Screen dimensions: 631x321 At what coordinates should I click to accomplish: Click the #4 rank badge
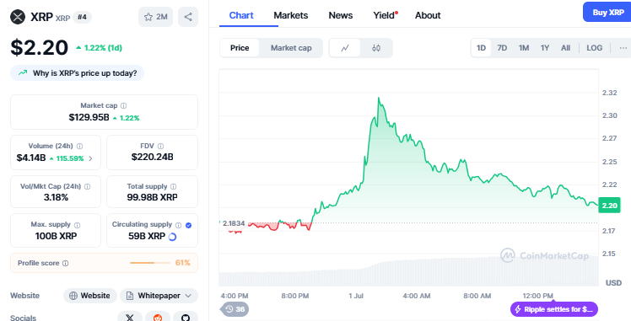pos(82,18)
